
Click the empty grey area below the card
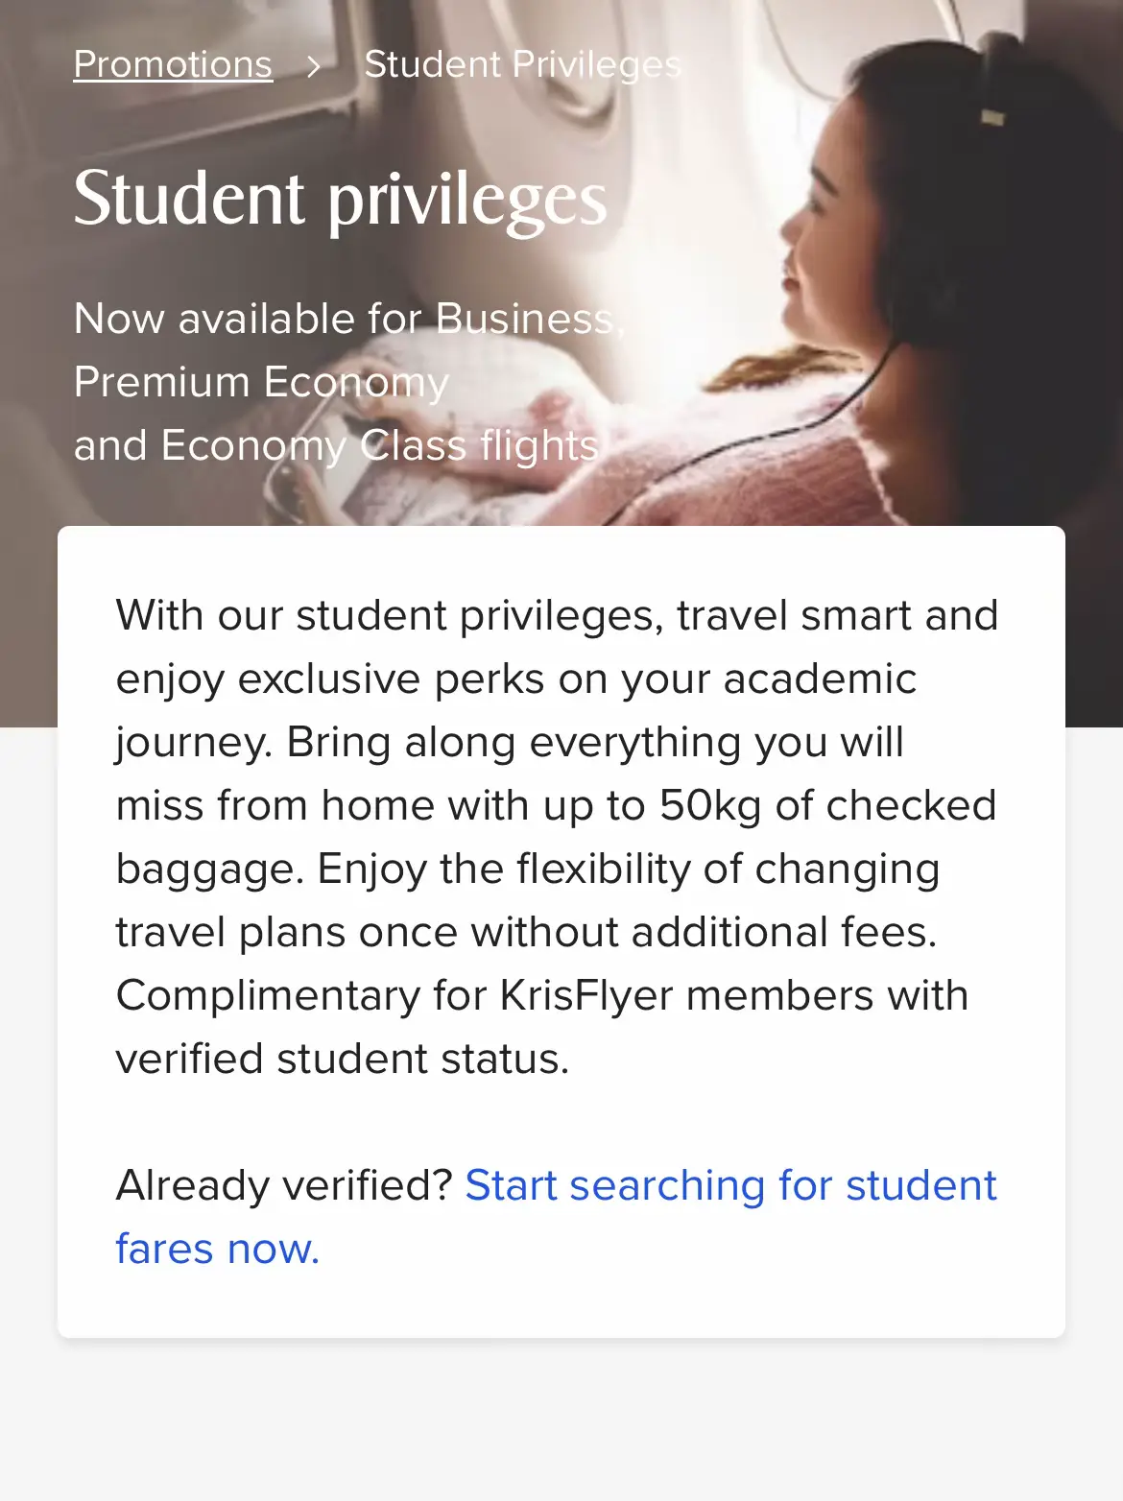[x=561, y=1420]
